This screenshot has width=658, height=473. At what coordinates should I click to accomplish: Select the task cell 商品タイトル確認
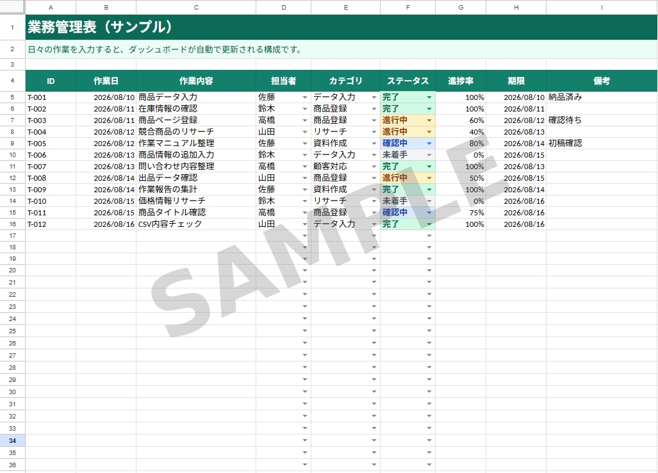[x=196, y=213]
